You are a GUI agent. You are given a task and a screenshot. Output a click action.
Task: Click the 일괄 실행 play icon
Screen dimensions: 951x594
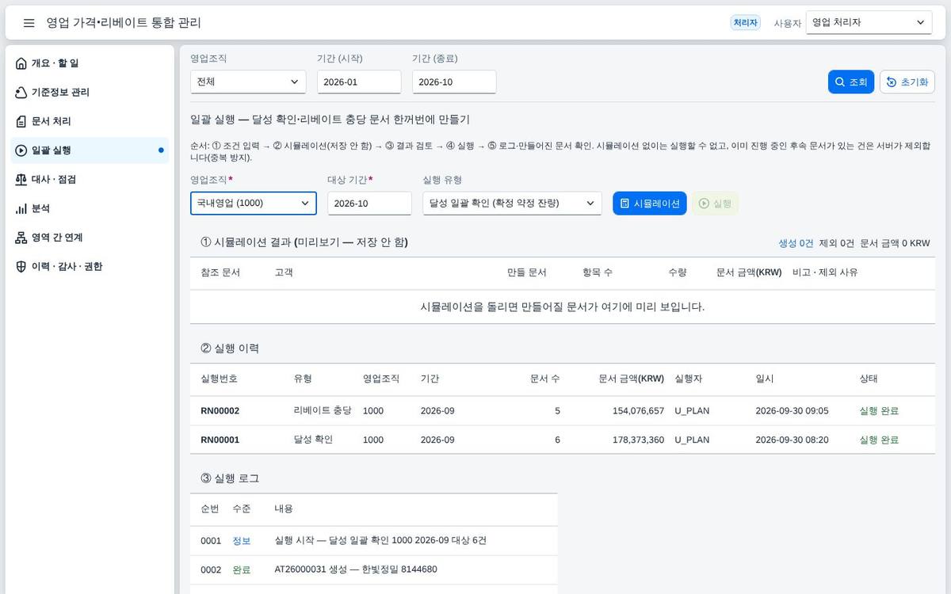[x=21, y=150]
